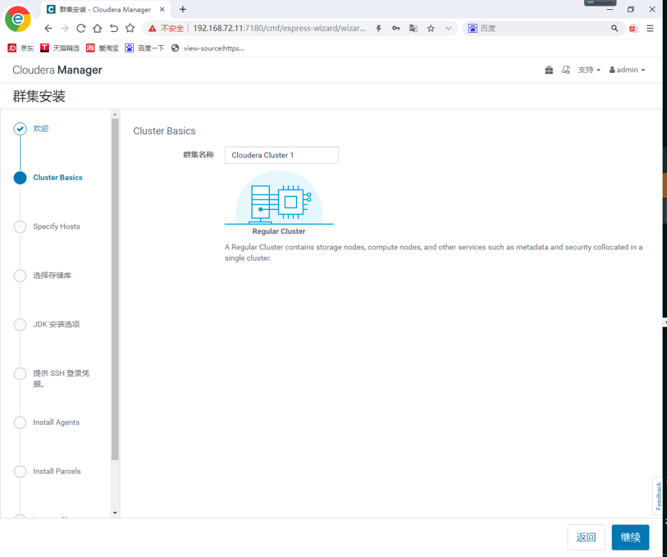667x557 pixels.
Task: Click the running commands icon
Action: click(x=565, y=70)
